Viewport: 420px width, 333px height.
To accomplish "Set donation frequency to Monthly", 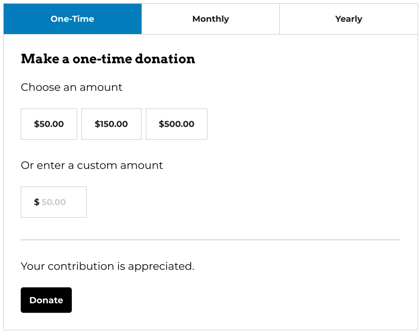I will pyautogui.click(x=210, y=19).
